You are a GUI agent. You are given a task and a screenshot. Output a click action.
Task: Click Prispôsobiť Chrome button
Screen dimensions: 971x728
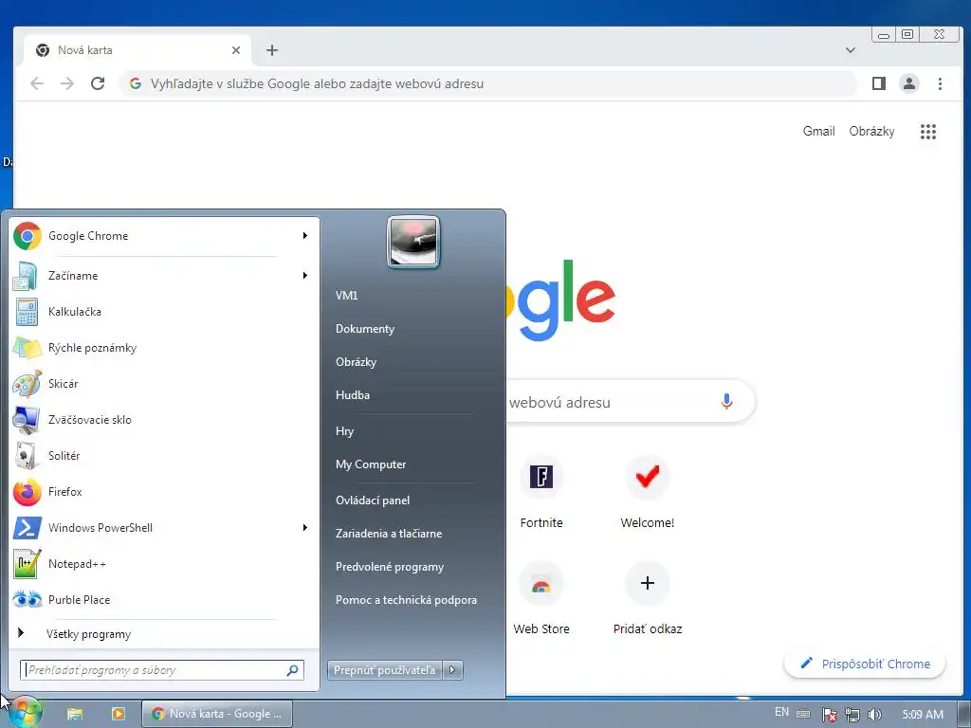[865, 664]
